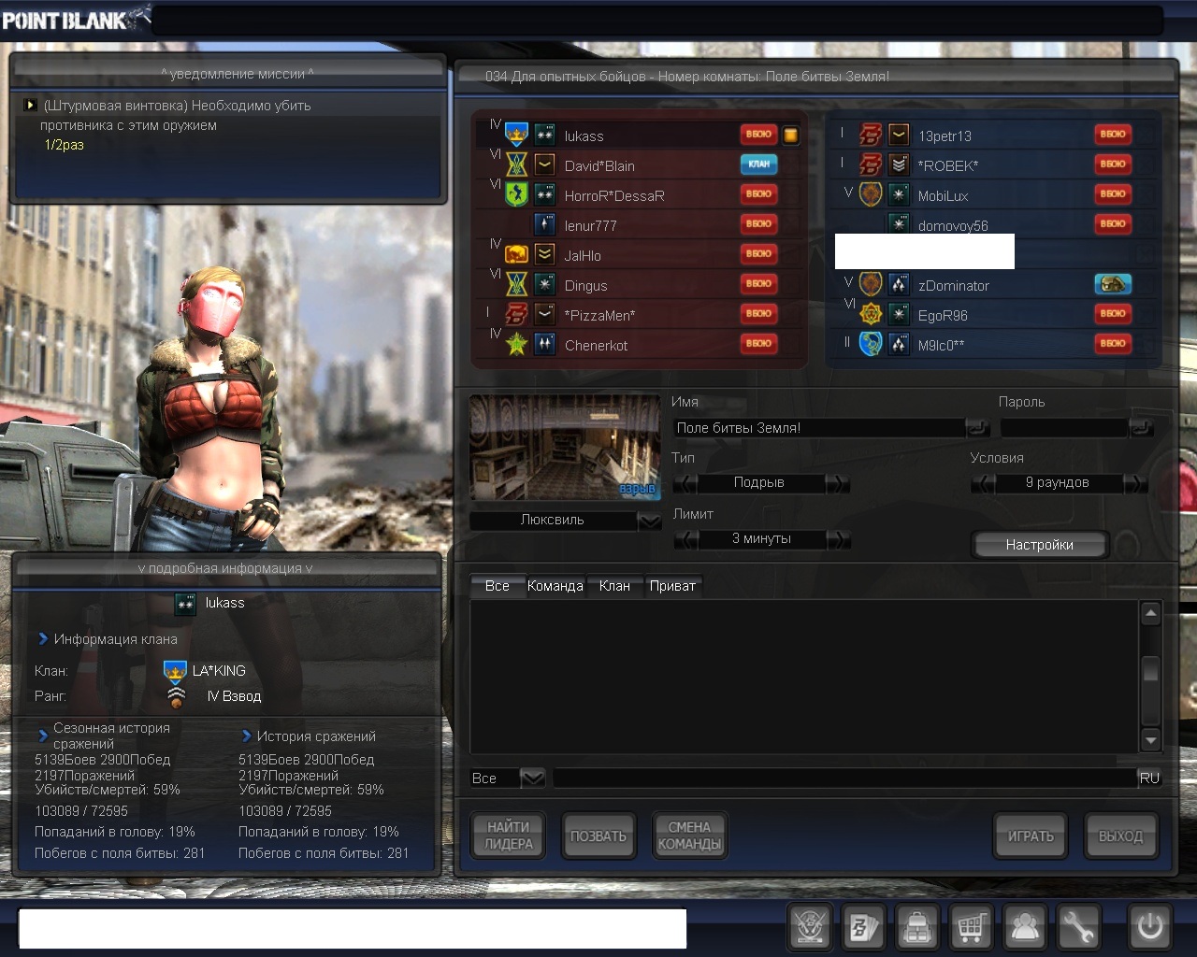This screenshot has height=957, width=1197.
Task: Select previous game type before Подрыв
Action: pos(685,483)
